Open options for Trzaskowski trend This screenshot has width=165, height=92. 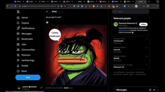pyautogui.click(x=147, y=39)
